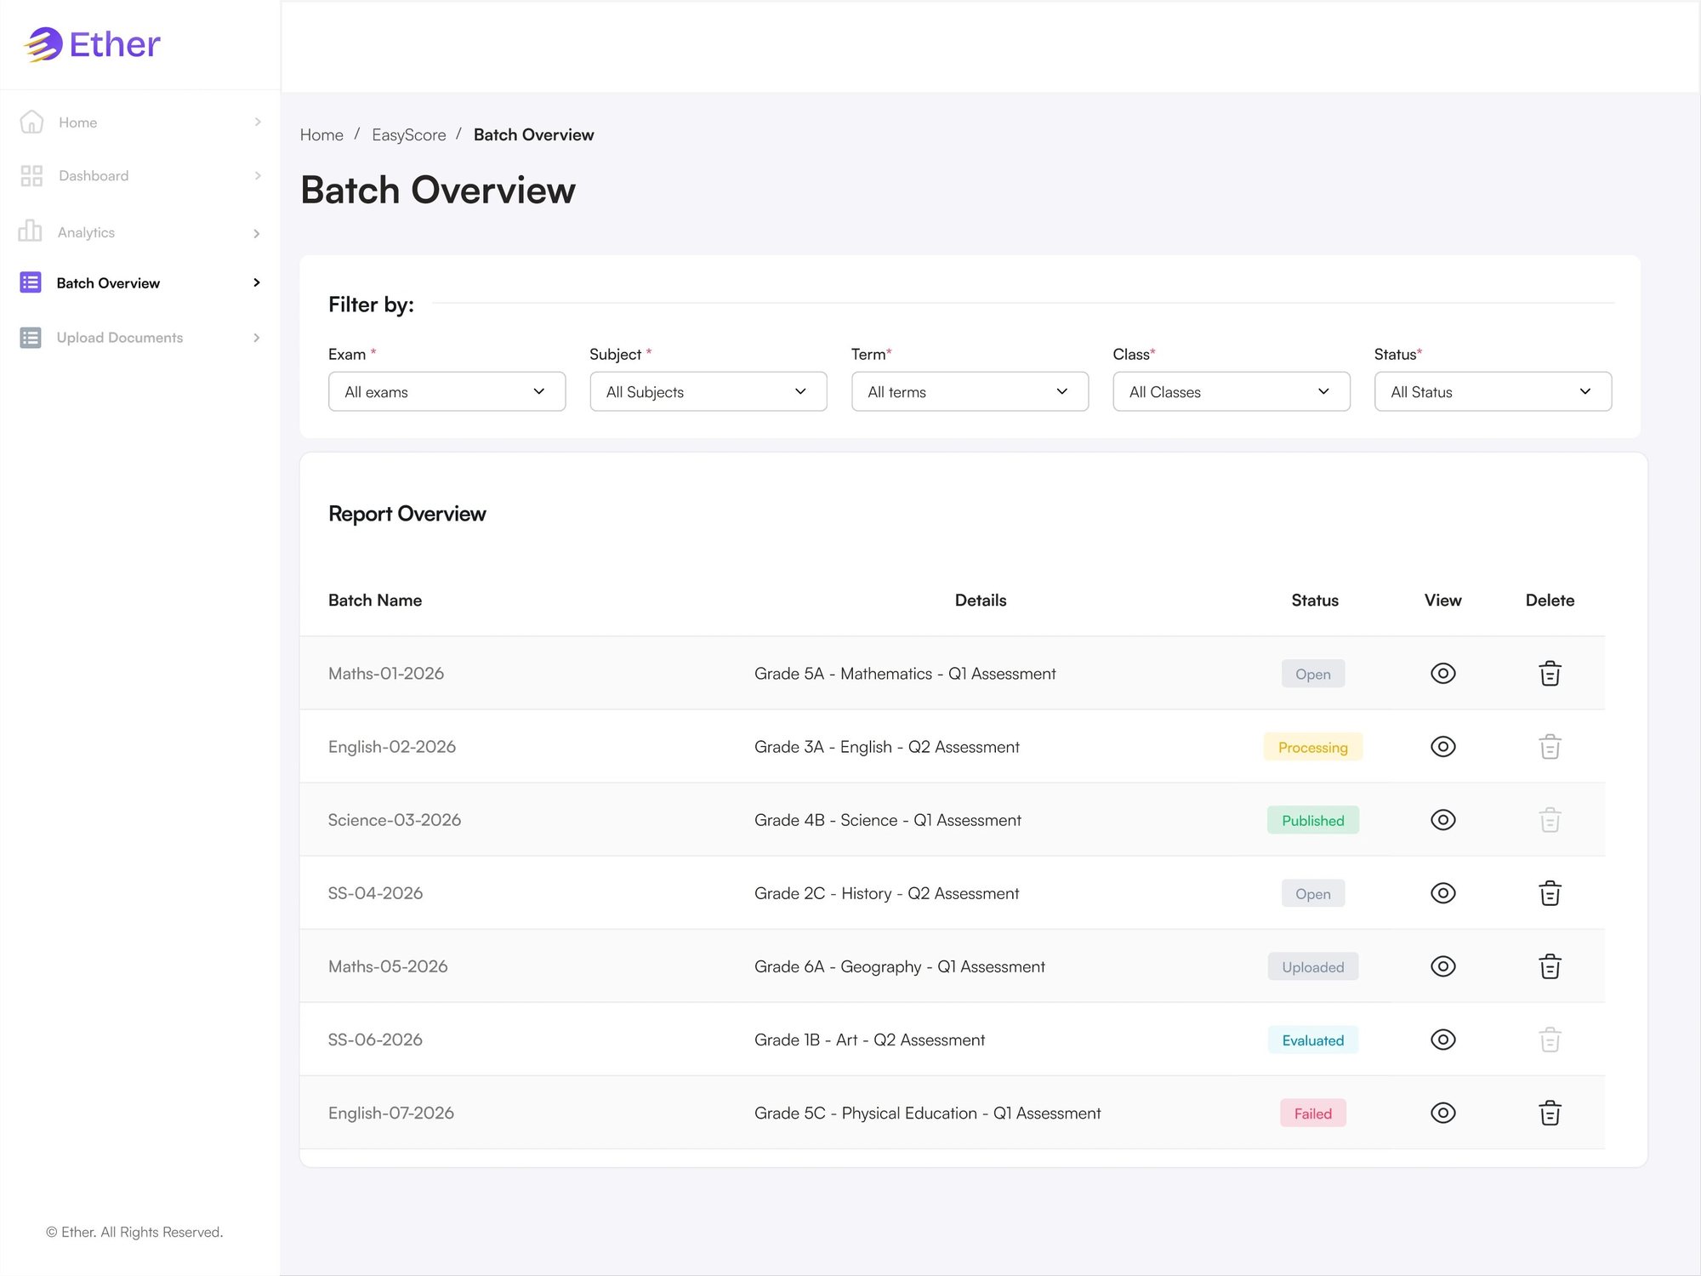This screenshot has height=1276, width=1701.
Task: Click the Ether logo
Action: [92, 44]
